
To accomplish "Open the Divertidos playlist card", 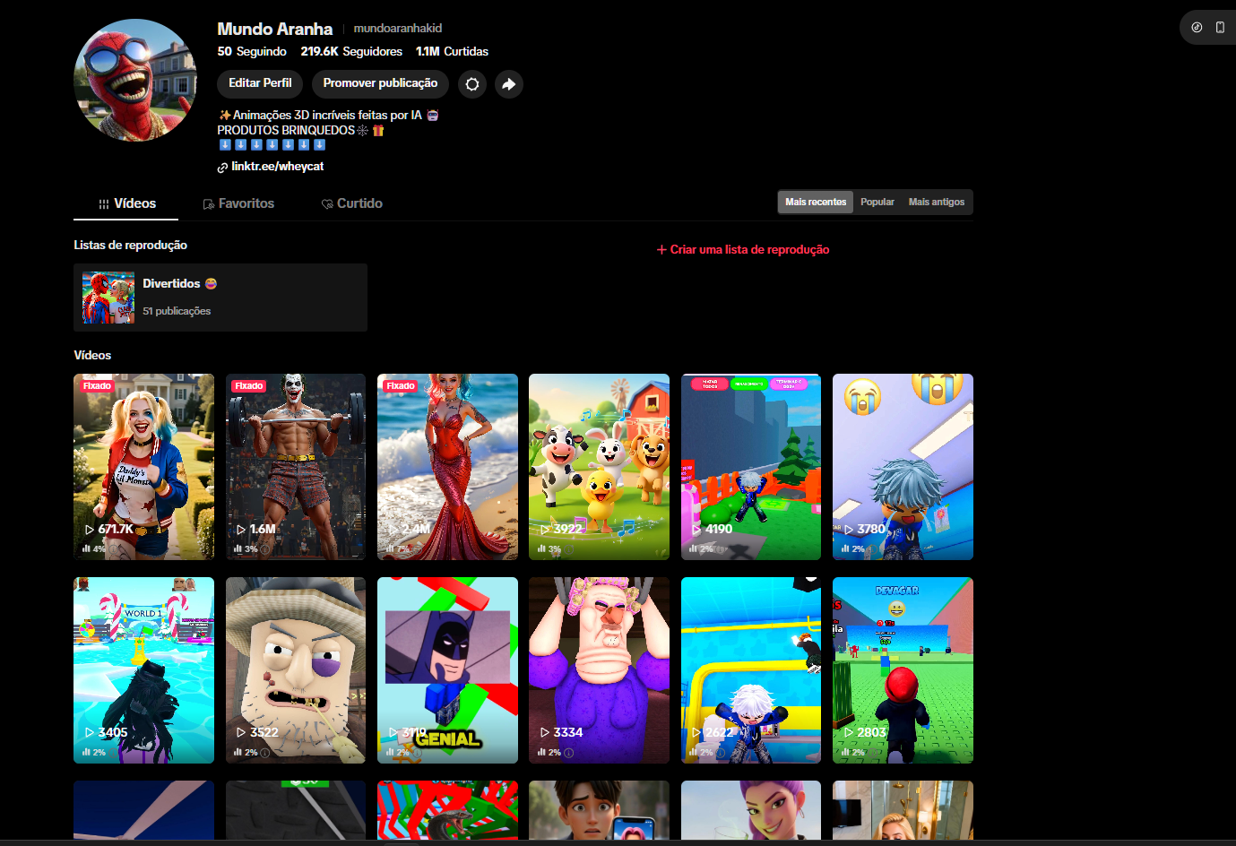I will [x=220, y=298].
